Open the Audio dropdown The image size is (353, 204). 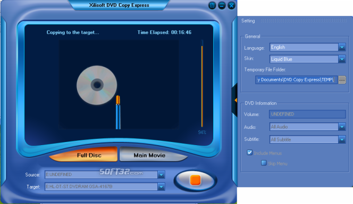342,127
